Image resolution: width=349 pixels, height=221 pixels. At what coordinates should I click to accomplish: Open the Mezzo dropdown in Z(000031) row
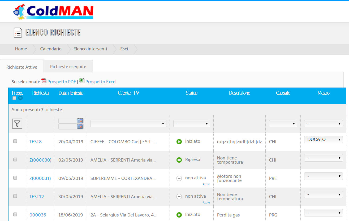(324, 176)
